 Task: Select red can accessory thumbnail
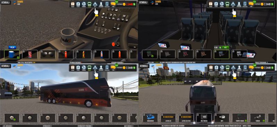tap(30, 54)
